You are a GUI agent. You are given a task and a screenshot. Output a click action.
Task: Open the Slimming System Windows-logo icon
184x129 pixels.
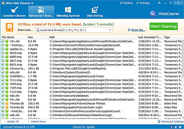[x=68, y=9]
